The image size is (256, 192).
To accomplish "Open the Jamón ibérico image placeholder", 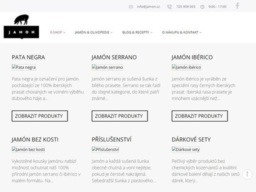I will click(186, 67).
